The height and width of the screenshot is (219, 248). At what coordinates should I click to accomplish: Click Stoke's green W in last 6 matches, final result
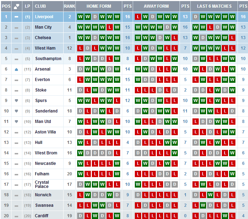232,90
